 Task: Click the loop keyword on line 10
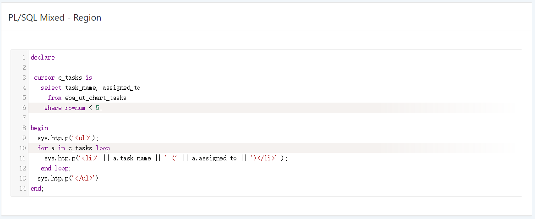click(x=103, y=148)
